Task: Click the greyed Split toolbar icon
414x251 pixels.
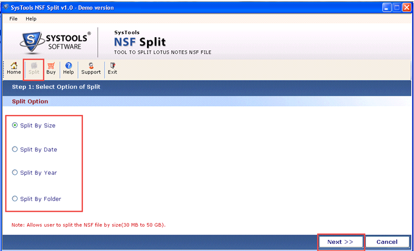Action: [x=34, y=69]
